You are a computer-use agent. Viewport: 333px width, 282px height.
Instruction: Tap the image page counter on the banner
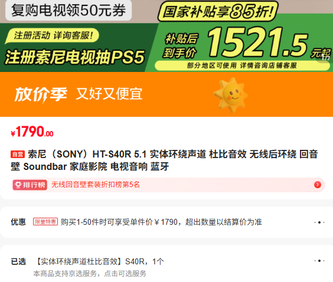326,58
